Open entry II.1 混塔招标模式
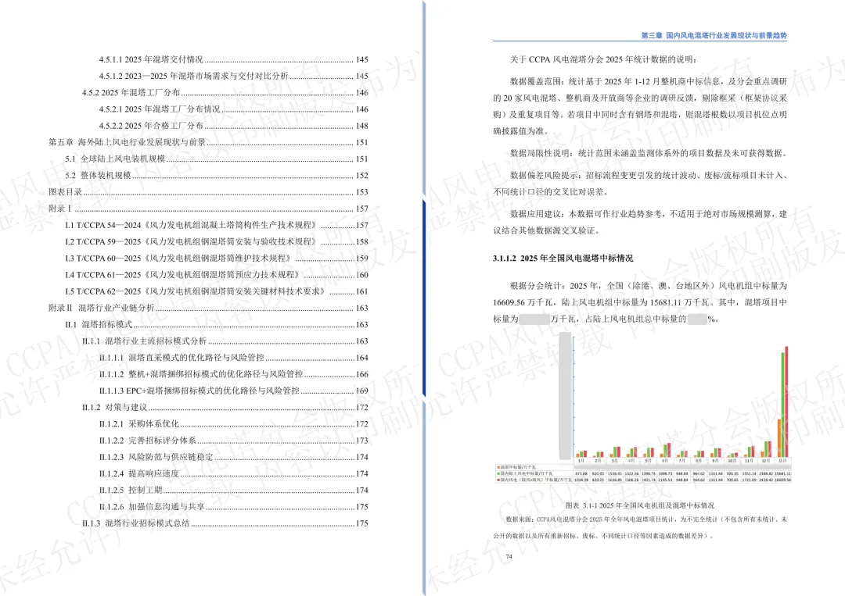The image size is (845, 596). (217, 325)
